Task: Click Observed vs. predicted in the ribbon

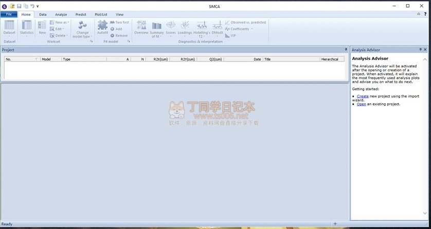Action: (245, 22)
